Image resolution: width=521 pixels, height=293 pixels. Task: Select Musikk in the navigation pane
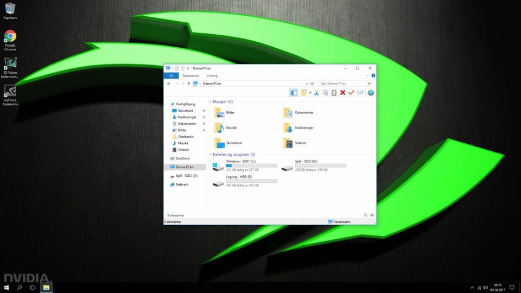[180, 143]
